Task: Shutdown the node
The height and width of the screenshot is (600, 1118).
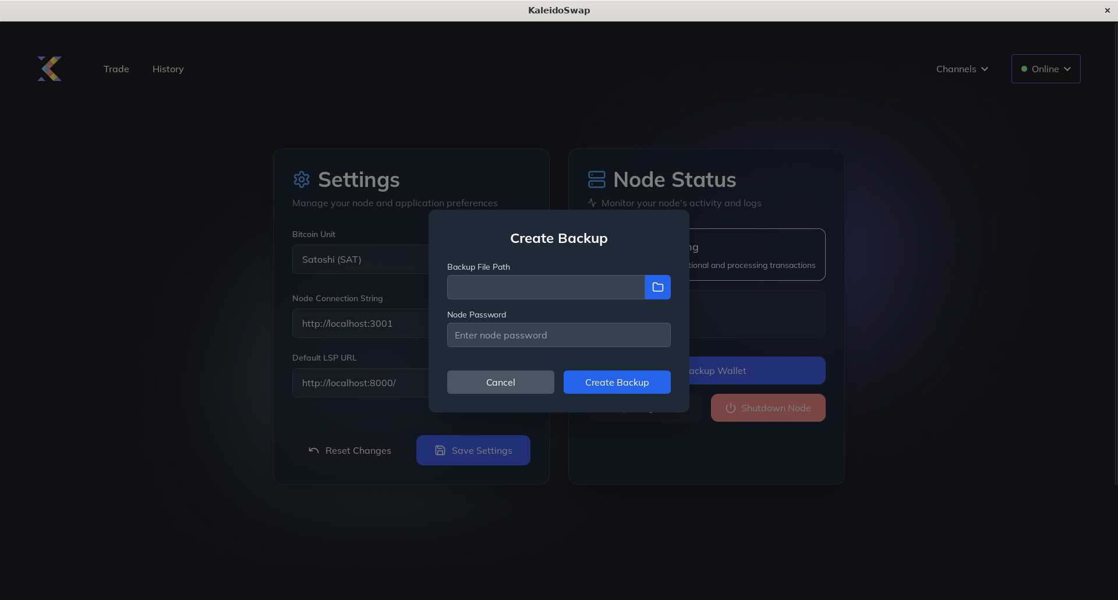Action: point(767,408)
